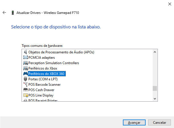This screenshot has width=174, height=128.
Task: Click the Perception Simulation Controllers icon
Action: click(x=25, y=63)
